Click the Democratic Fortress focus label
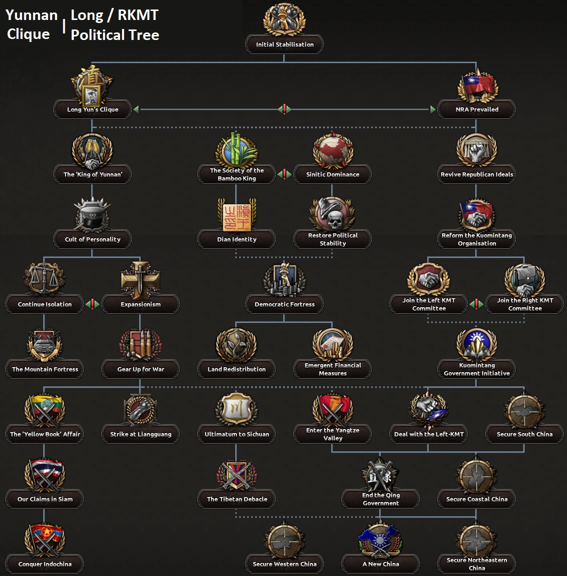567x576 pixels. click(284, 304)
